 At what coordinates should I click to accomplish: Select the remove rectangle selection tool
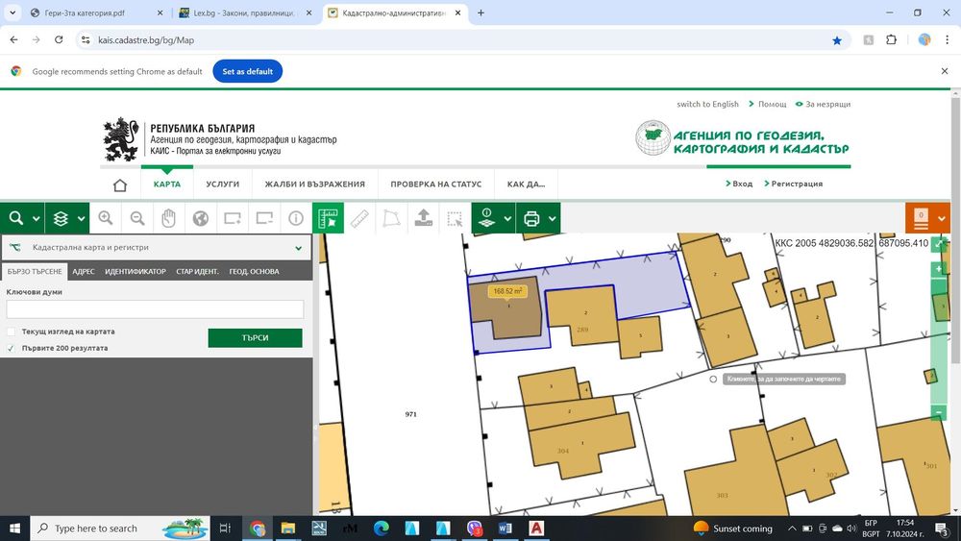pyautogui.click(x=264, y=218)
